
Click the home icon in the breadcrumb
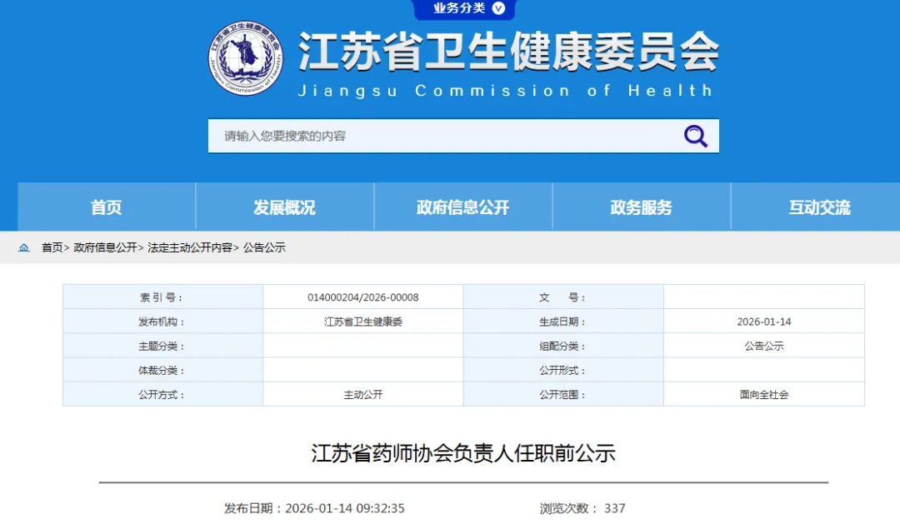tap(23, 247)
